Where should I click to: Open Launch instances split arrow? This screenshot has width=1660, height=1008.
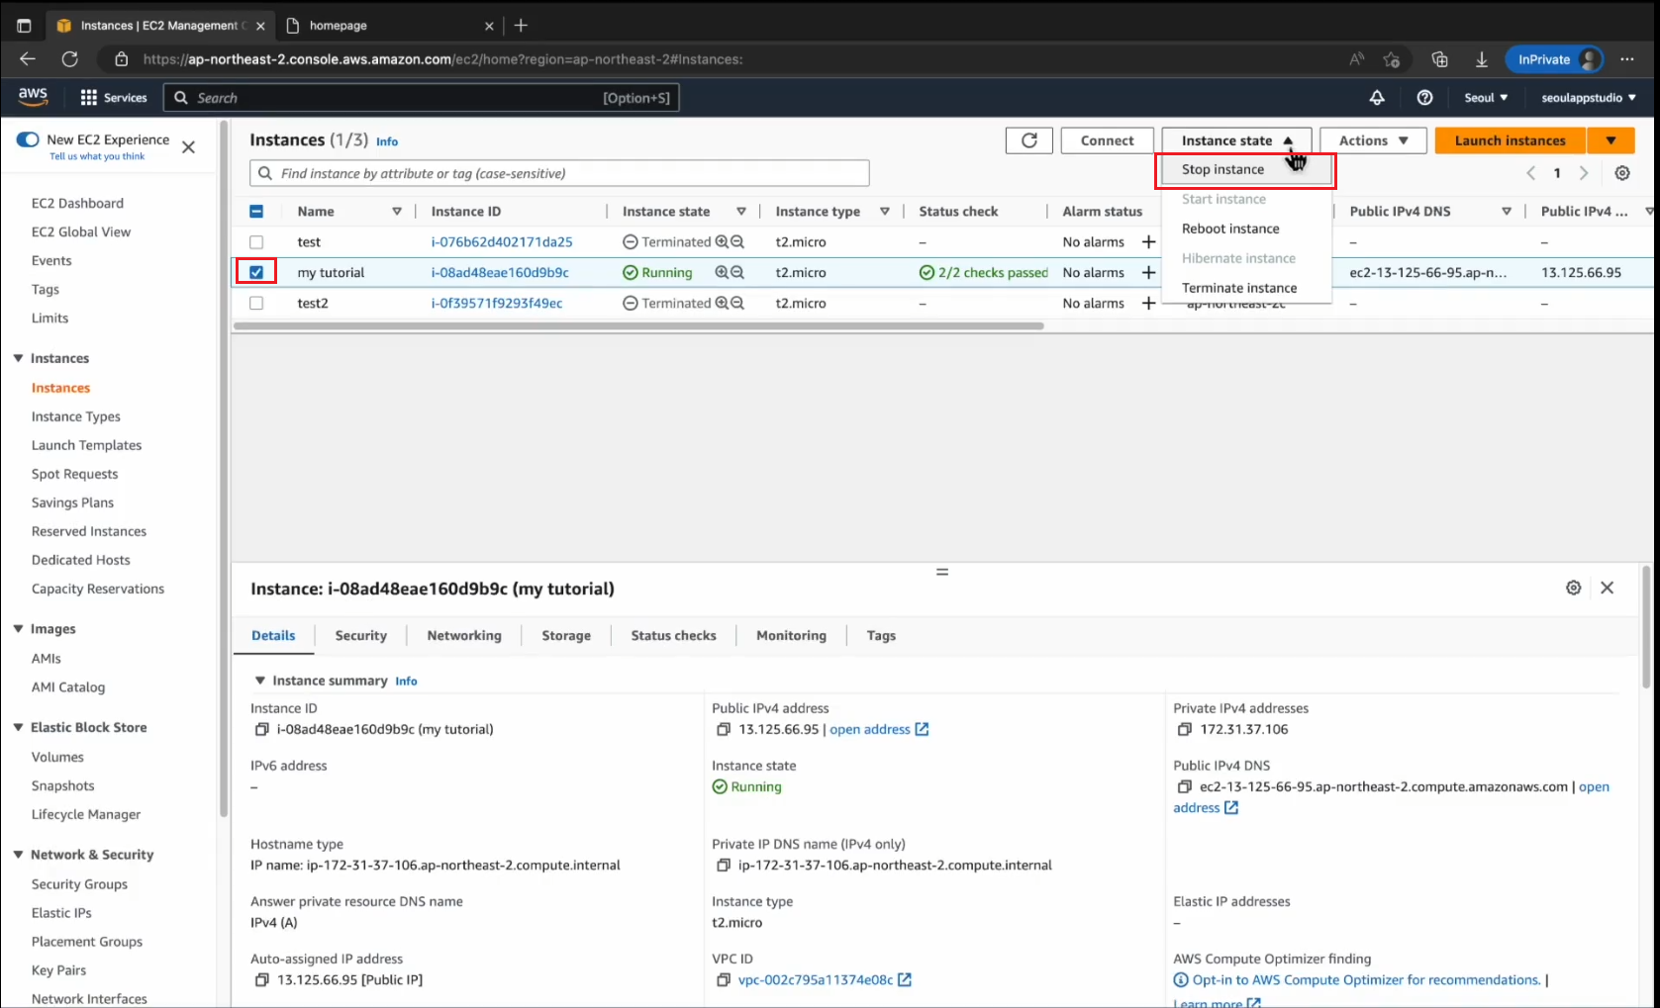pos(1611,140)
